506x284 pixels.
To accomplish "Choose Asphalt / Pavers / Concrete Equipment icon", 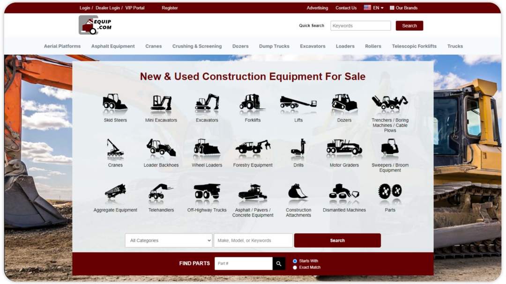I will [x=253, y=192].
